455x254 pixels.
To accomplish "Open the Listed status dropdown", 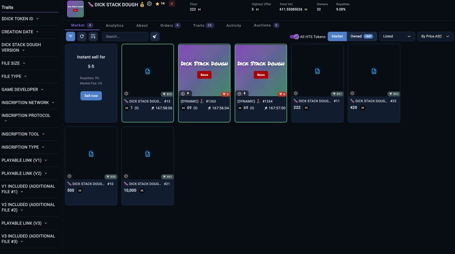I will click(x=397, y=36).
